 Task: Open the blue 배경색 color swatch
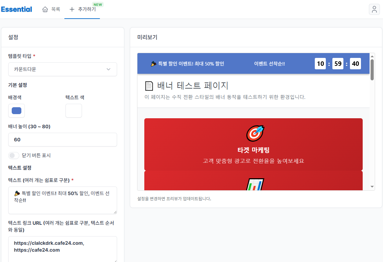pos(17,111)
